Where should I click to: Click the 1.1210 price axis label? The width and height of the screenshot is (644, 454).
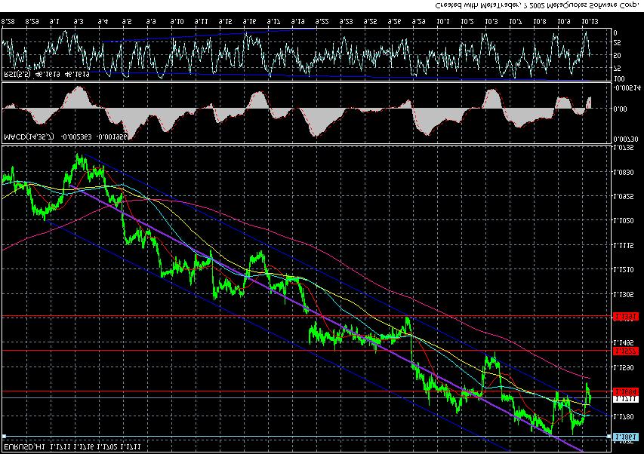623,270
